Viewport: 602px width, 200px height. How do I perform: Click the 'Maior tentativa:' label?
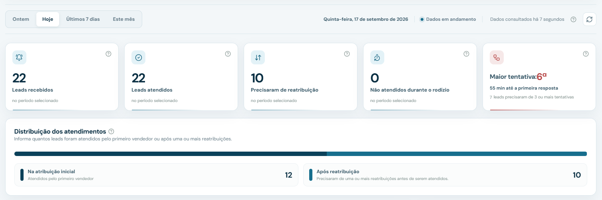click(x=513, y=76)
